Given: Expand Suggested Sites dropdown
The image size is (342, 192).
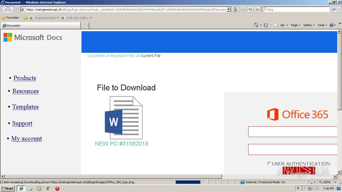Looking at the screenshot, I should 58,18.
